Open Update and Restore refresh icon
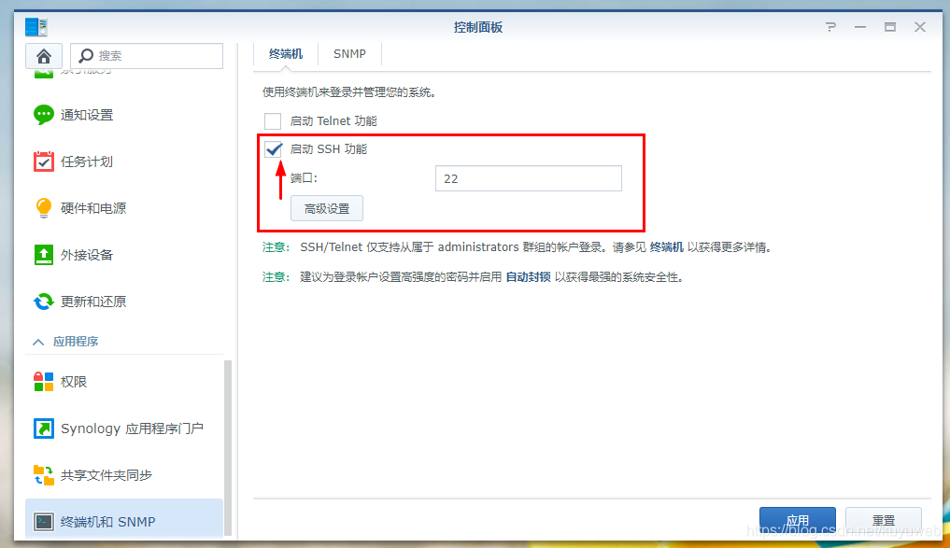Viewport: 950px width, 548px height. pyautogui.click(x=44, y=301)
